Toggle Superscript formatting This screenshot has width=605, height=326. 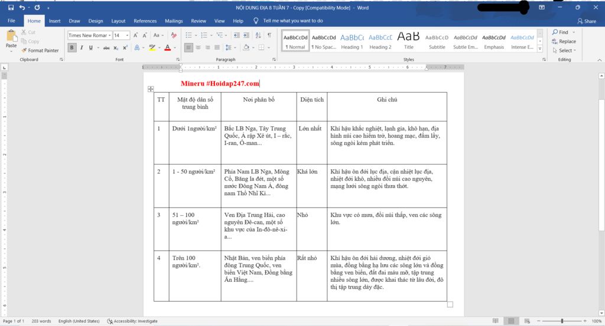tap(125, 48)
